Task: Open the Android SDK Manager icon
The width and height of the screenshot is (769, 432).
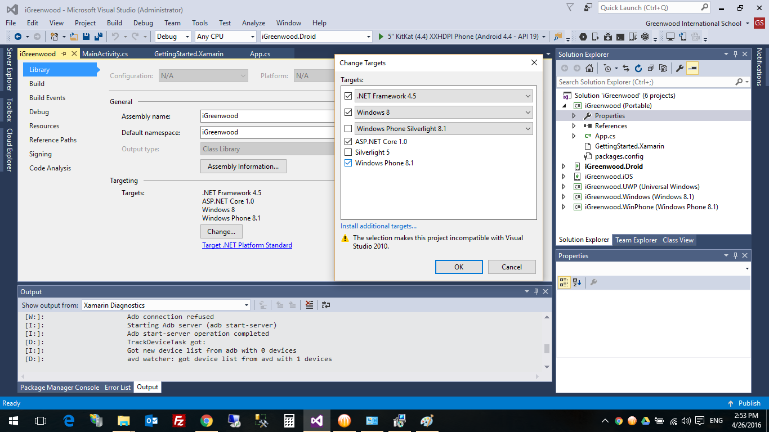Action: [x=607, y=36]
